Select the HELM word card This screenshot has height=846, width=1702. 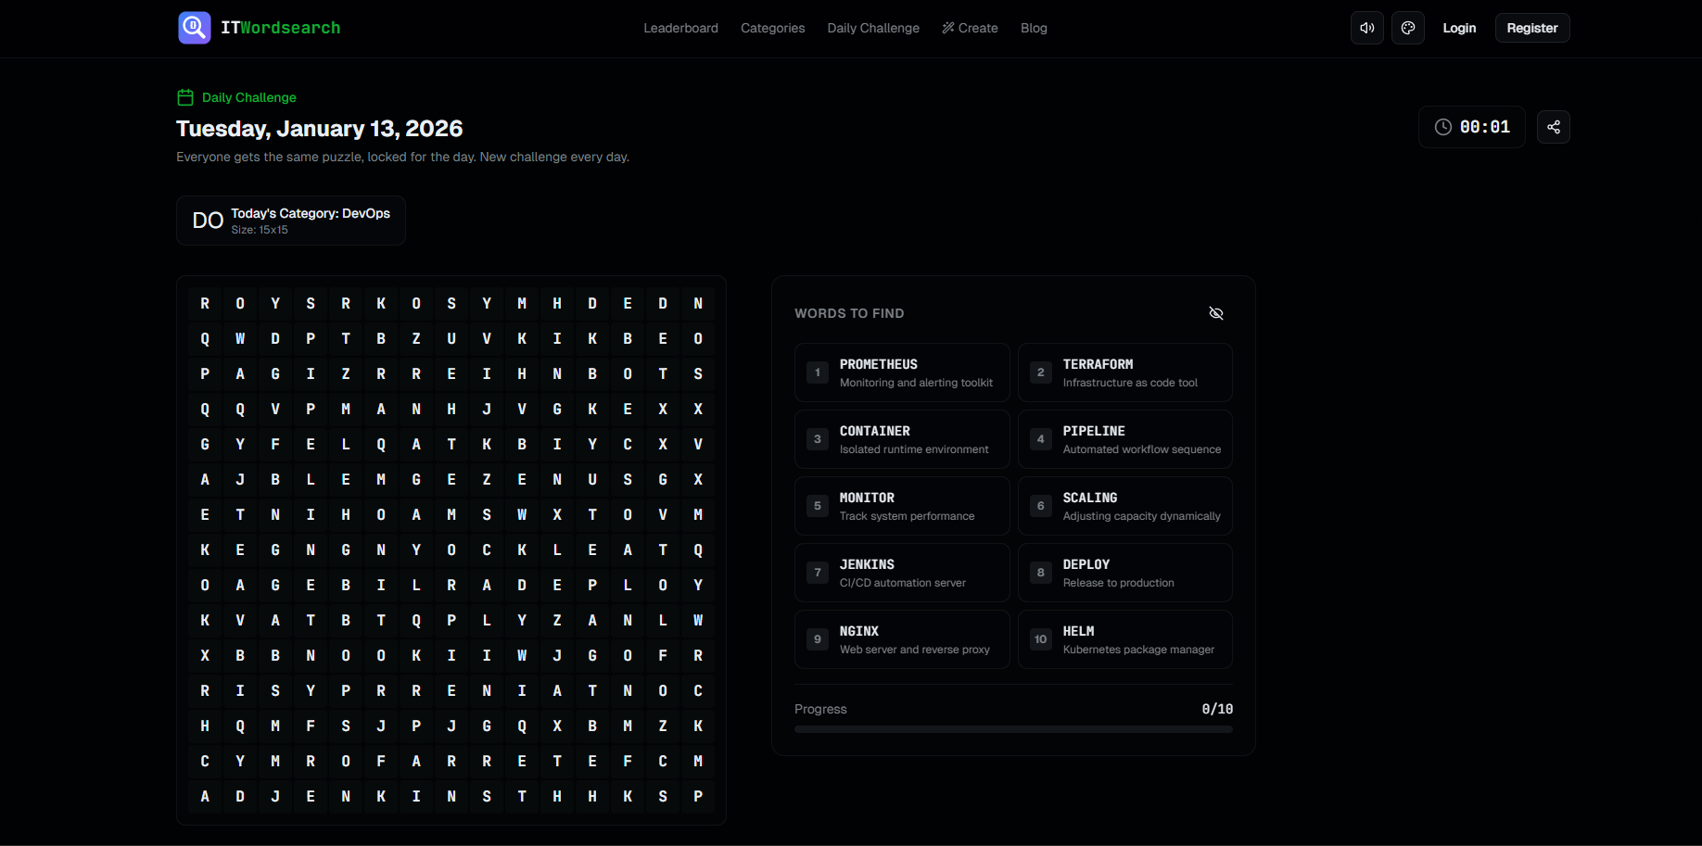pyautogui.click(x=1124, y=638)
